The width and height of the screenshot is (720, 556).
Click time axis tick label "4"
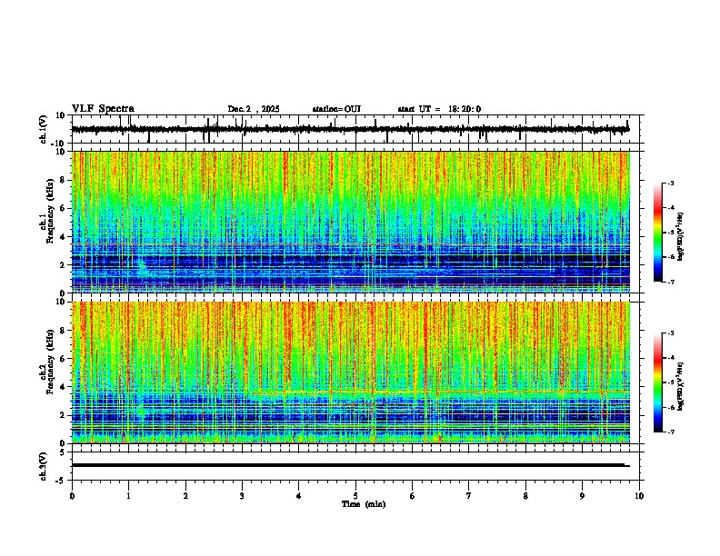pyautogui.click(x=299, y=496)
